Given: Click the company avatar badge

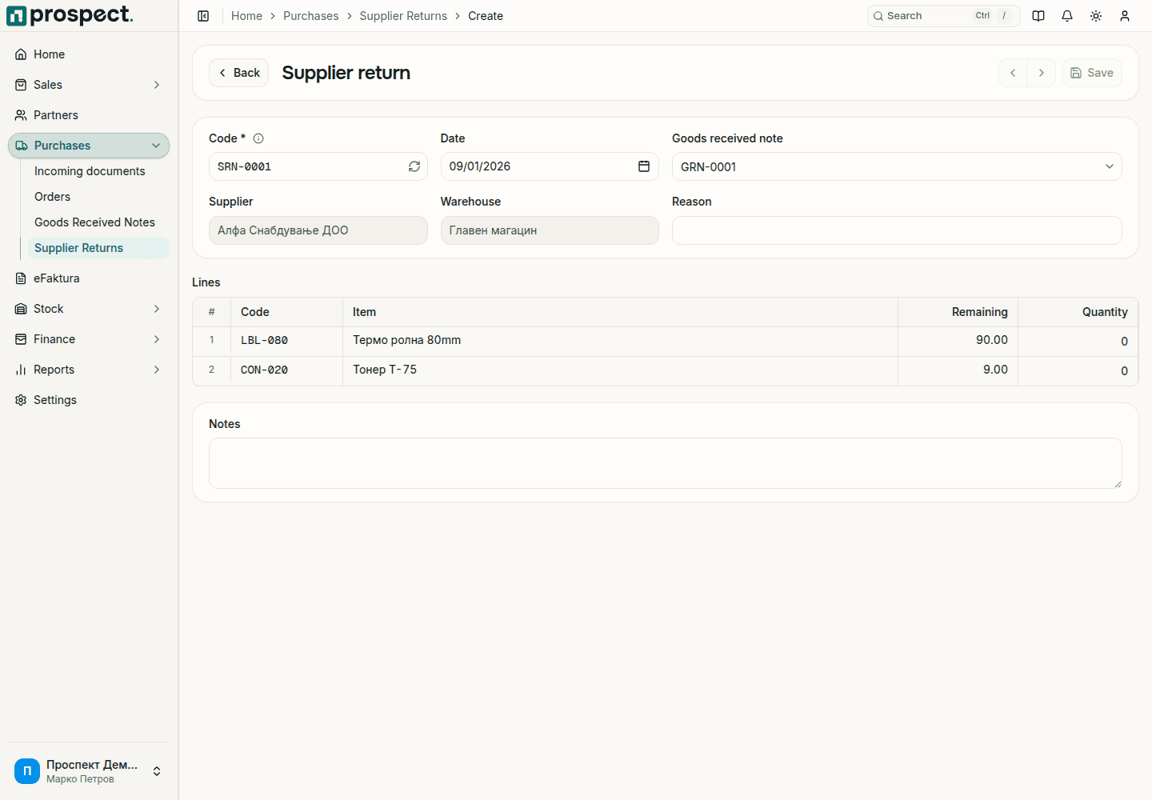Looking at the screenshot, I should pos(27,771).
